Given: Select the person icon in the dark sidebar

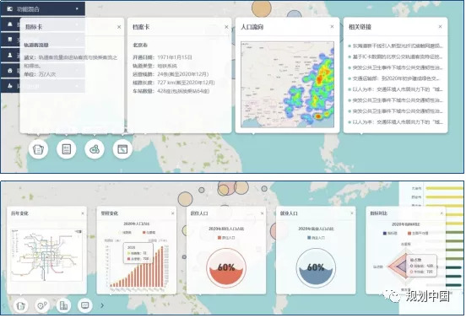Looking at the screenshot, I should [x=10, y=55].
